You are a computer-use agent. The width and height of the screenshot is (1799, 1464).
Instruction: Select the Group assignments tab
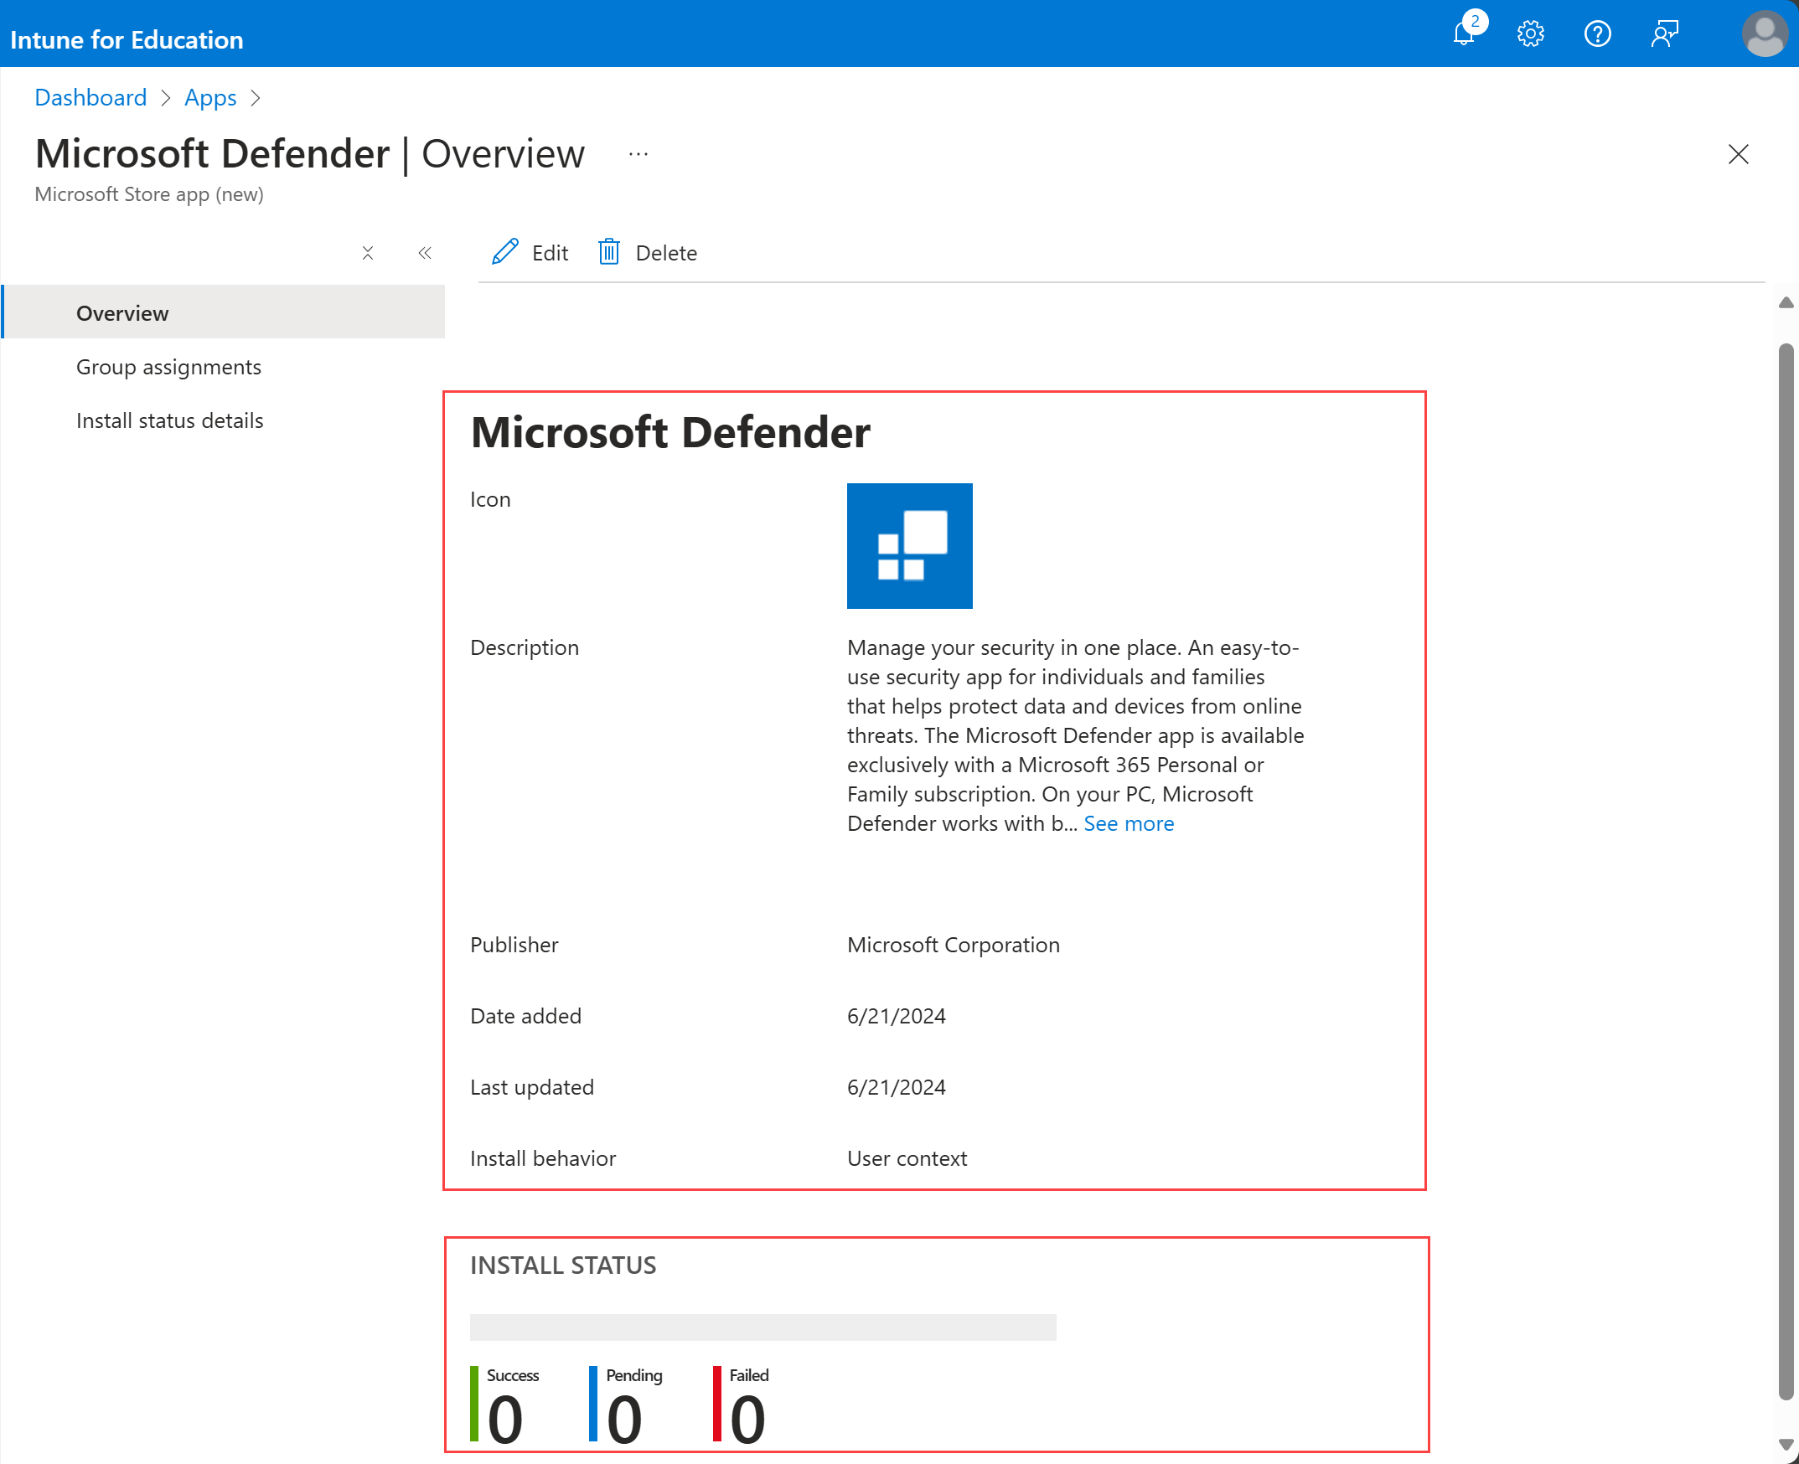tap(169, 366)
